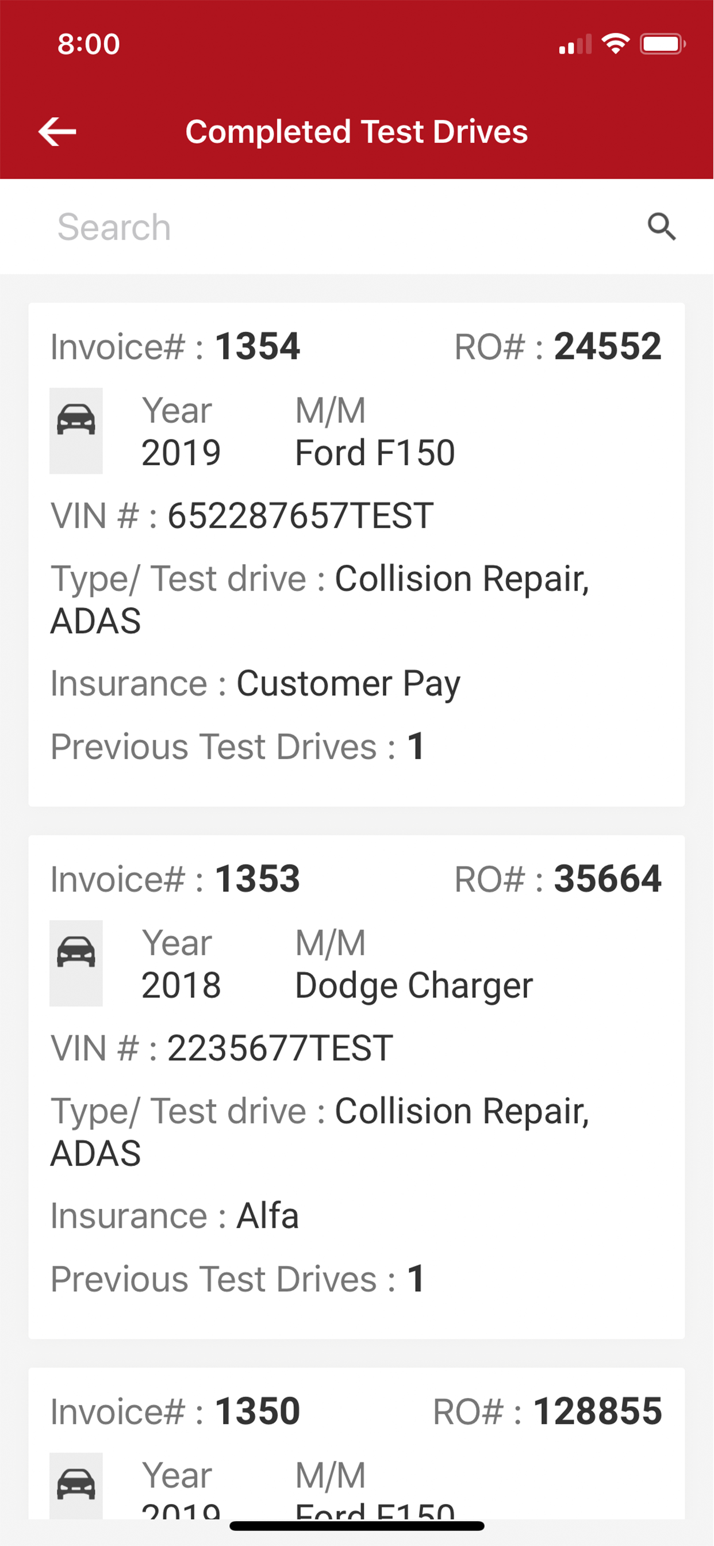Focus the Search input field
The image size is (714, 1546).
tap(348, 227)
